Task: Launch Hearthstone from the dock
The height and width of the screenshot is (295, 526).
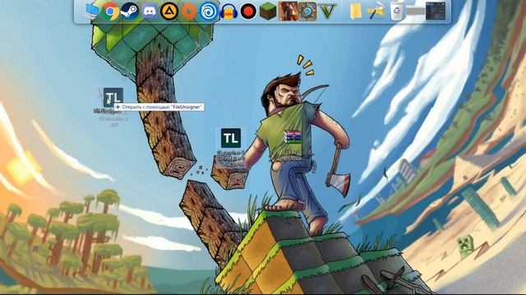Action: tap(307, 11)
